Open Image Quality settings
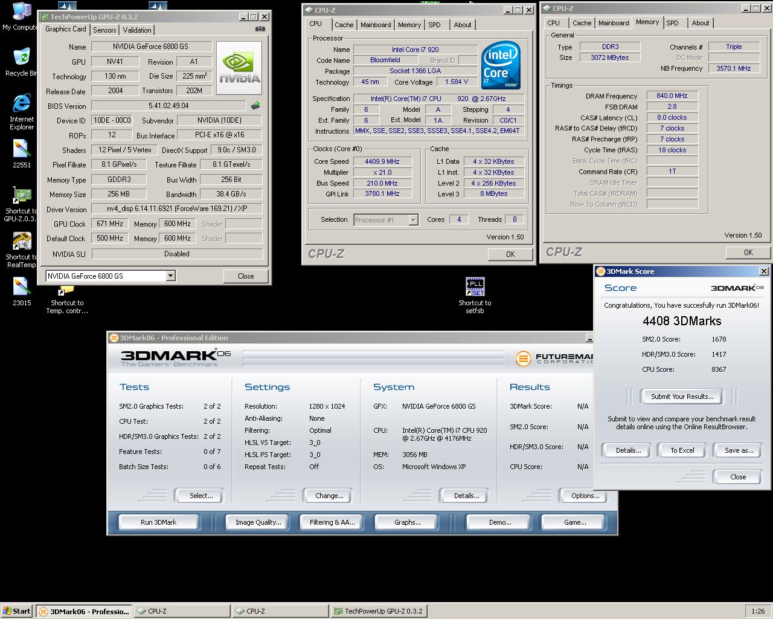The width and height of the screenshot is (773, 619). 258,522
